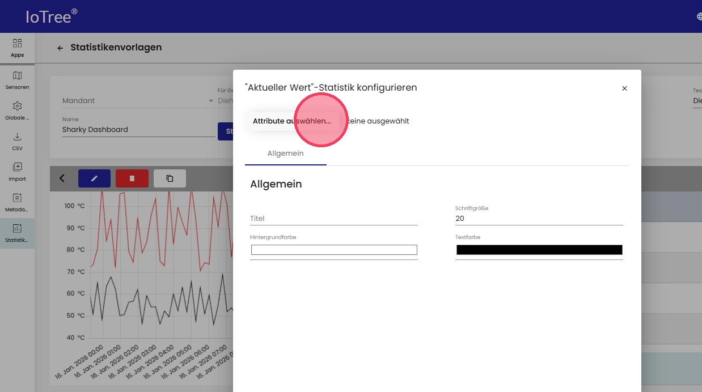Open CSV download section

(17, 141)
